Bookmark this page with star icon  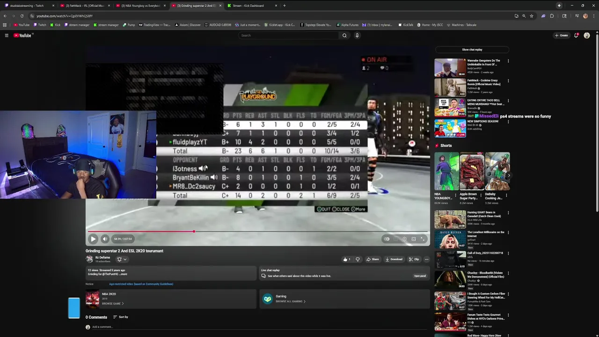click(531, 16)
